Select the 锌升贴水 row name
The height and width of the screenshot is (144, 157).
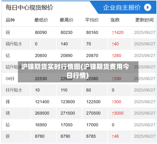(14, 90)
